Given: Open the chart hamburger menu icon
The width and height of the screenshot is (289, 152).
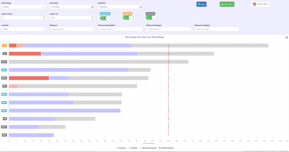Looking at the screenshot, I should [x=287, y=38].
